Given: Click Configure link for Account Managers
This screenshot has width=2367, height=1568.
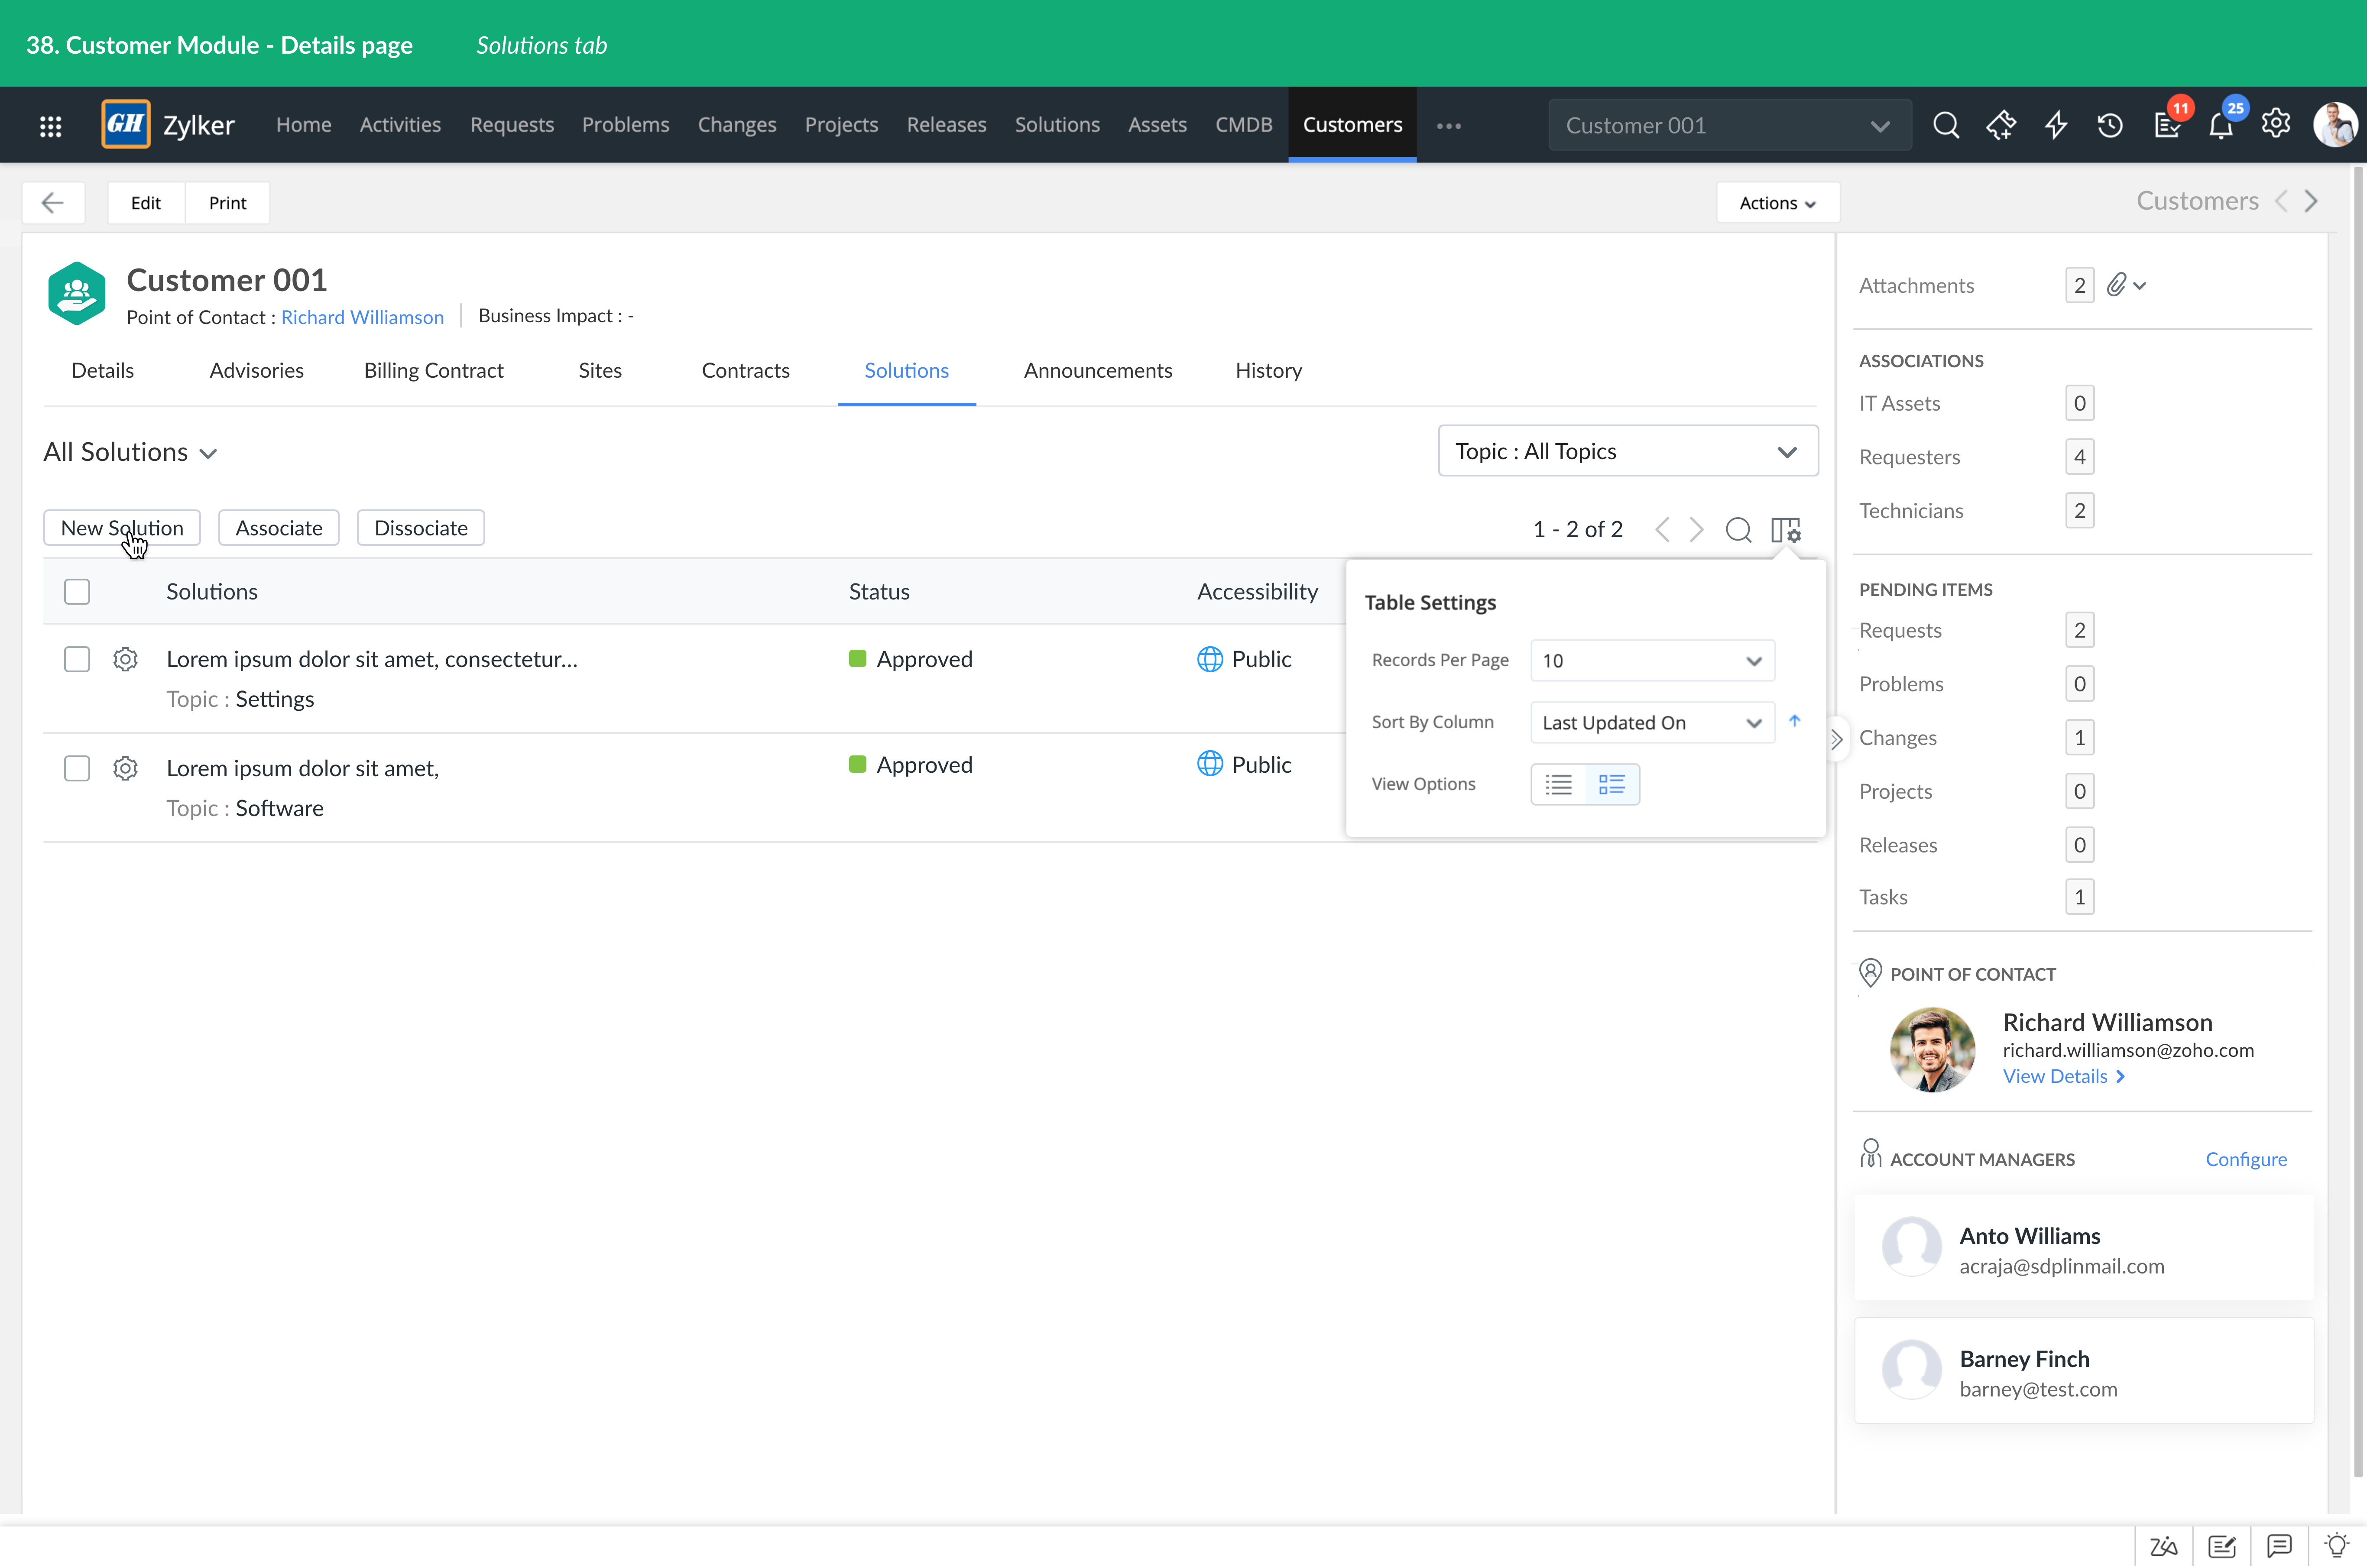Looking at the screenshot, I should (x=2246, y=1159).
